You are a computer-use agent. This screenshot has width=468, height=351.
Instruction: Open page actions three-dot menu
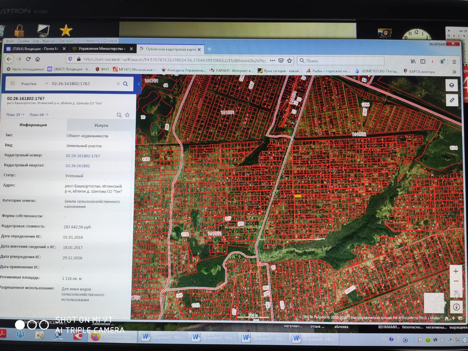click(x=272, y=61)
